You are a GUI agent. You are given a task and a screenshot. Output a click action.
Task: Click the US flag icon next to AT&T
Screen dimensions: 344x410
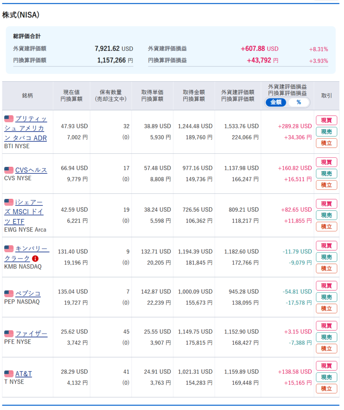9,374
